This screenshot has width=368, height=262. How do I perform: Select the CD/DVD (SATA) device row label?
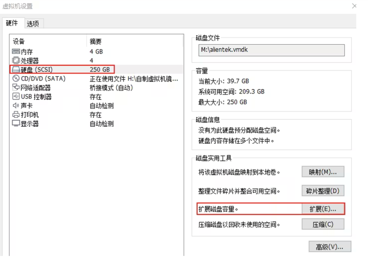pyautogui.click(x=43, y=79)
